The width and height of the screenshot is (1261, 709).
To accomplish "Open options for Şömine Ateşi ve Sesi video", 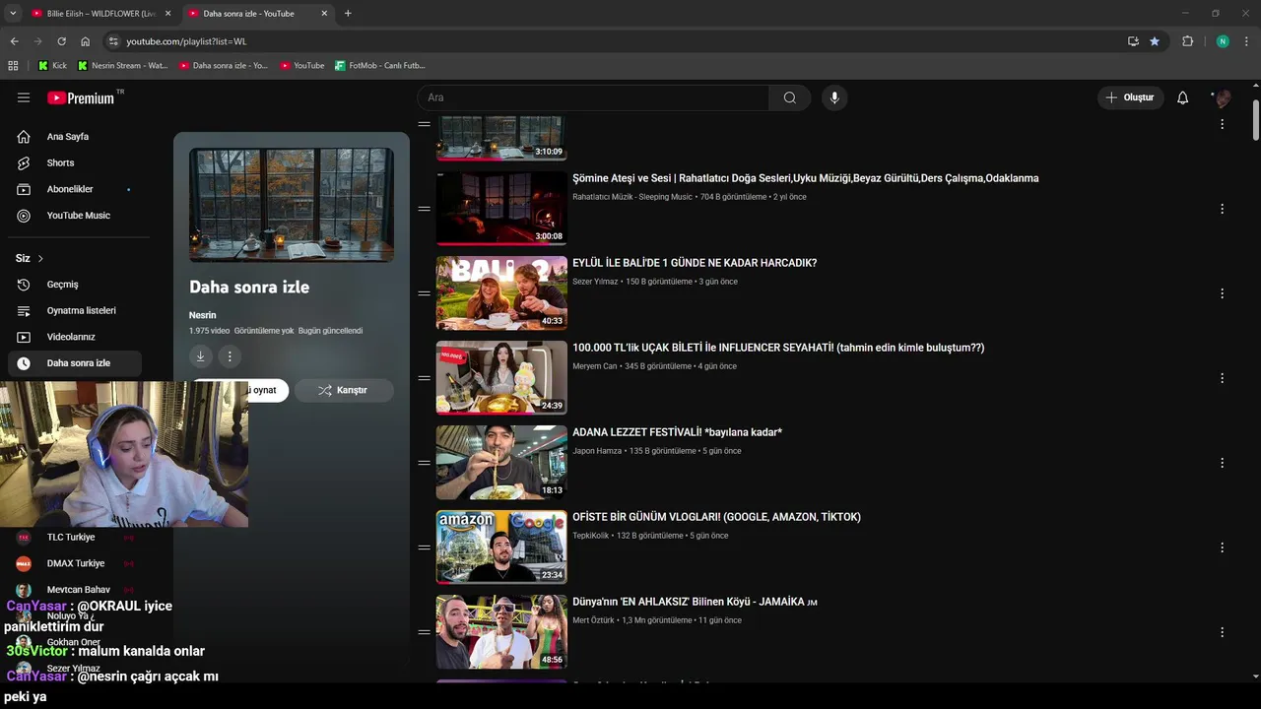I will [x=1222, y=209].
